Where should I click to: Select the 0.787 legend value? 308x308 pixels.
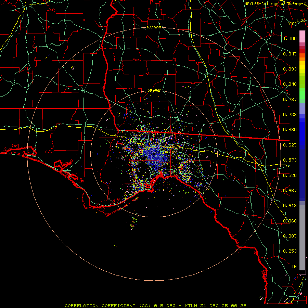(290, 99)
